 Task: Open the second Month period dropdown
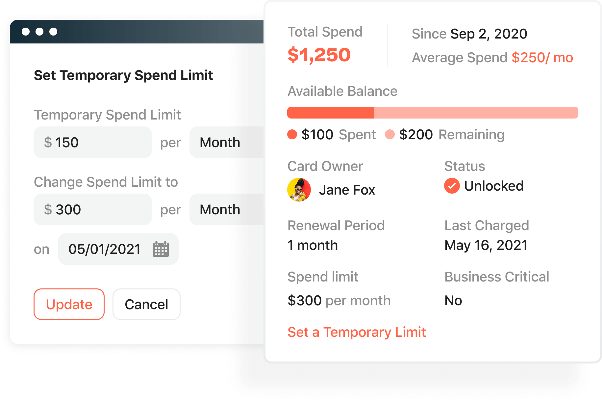220,209
